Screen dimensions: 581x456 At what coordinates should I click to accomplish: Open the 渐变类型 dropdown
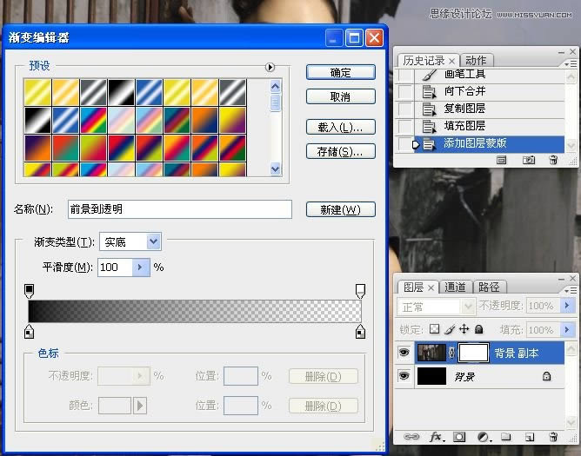[153, 241]
